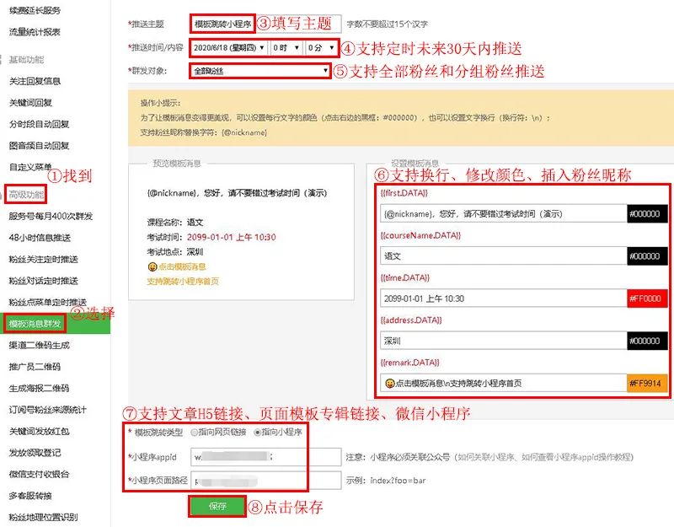Open 关注回复信息 menu item
The height and width of the screenshot is (527, 674).
point(35,81)
